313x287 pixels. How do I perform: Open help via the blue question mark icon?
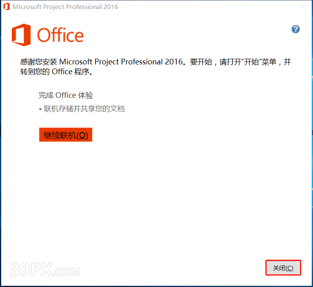(x=295, y=29)
